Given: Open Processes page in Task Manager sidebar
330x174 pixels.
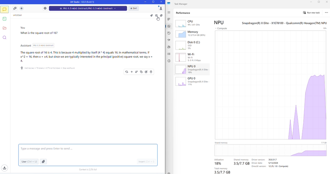Looking at the screenshot, I should pyautogui.click(x=169, y=19).
